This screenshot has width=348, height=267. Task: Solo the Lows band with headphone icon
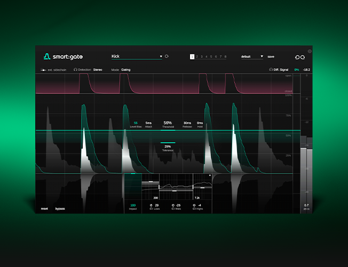coord(151,209)
